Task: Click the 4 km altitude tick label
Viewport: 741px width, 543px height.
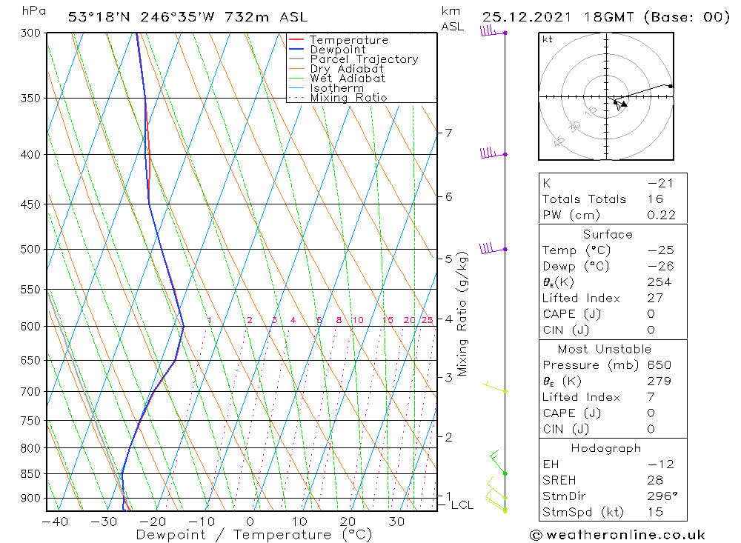Action: tap(448, 319)
